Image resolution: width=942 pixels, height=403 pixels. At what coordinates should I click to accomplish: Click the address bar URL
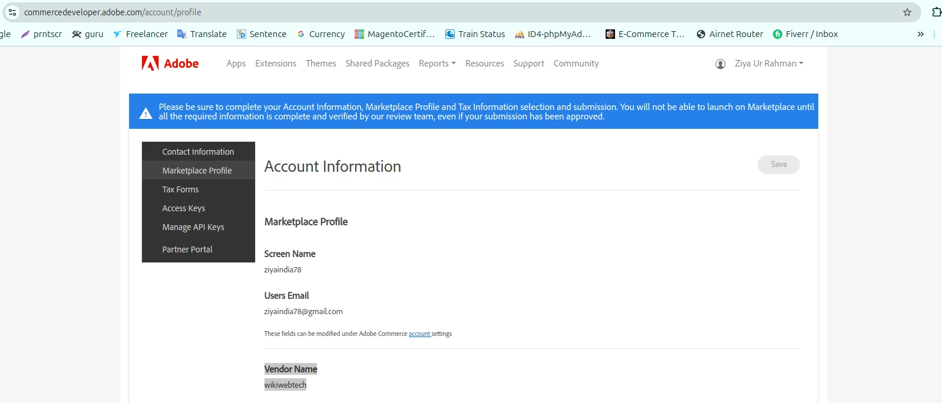tap(113, 12)
